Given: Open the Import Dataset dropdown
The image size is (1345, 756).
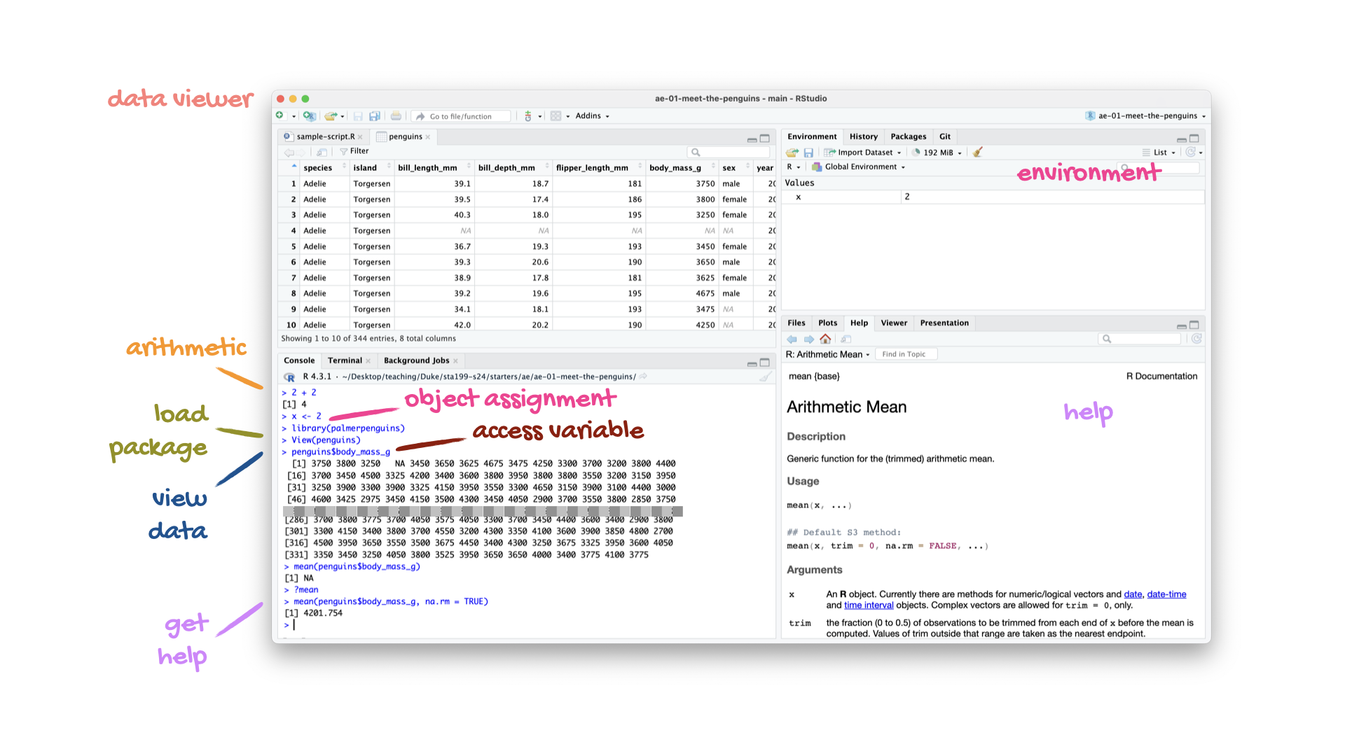Looking at the screenshot, I should 865,152.
